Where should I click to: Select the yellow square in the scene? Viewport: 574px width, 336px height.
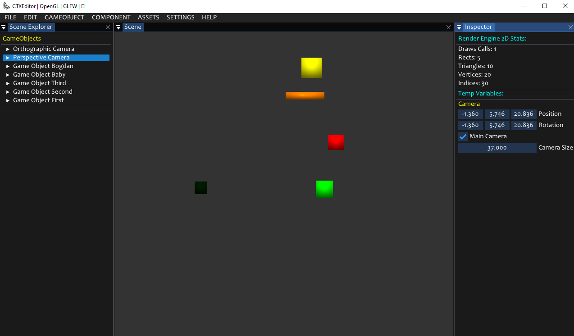311,68
